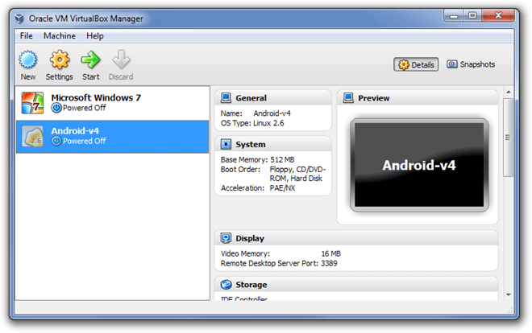Click the System section chip icon
The height and width of the screenshot is (333, 532).
pyautogui.click(x=226, y=144)
